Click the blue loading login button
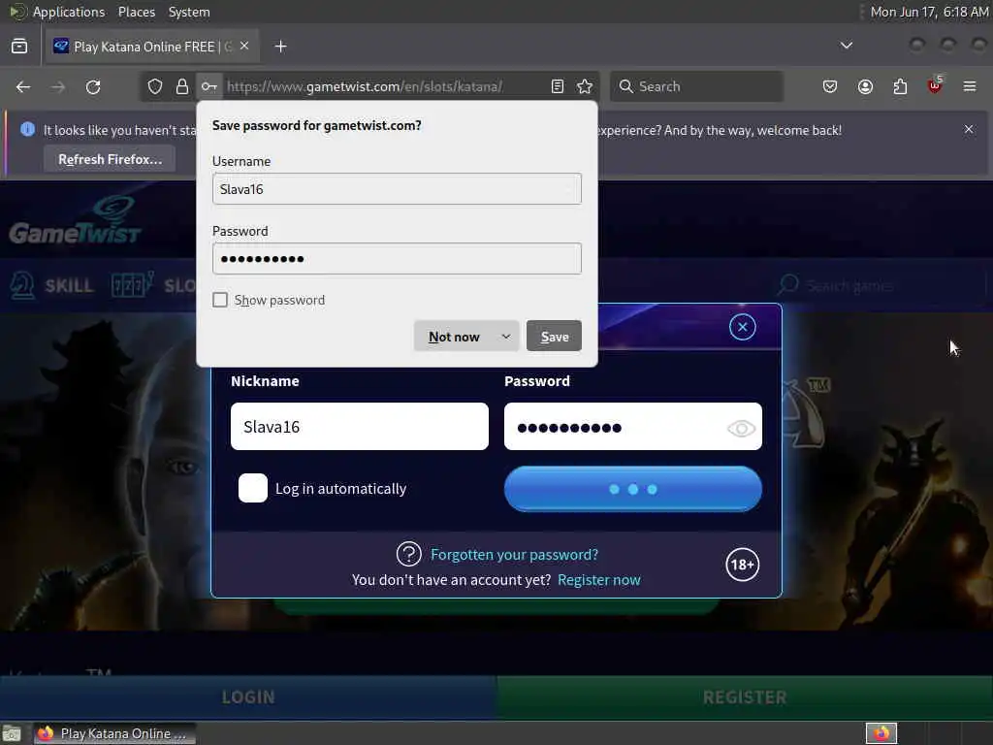Image resolution: width=993 pixels, height=745 pixels. (x=632, y=489)
